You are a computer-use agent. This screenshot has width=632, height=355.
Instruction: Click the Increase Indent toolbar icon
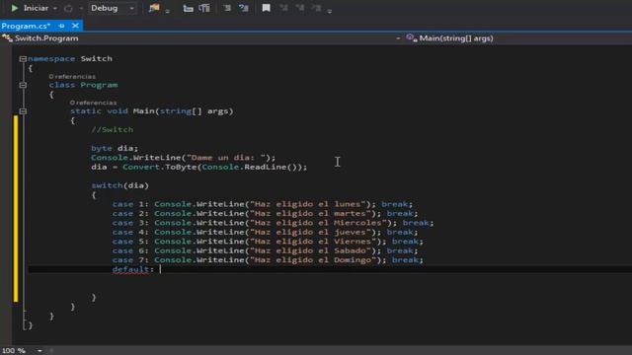tap(204, 8)
